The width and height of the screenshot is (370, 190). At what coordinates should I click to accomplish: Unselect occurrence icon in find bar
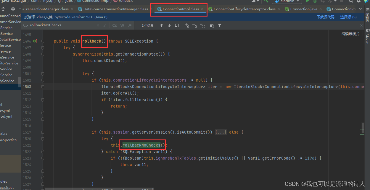[195, 25]
